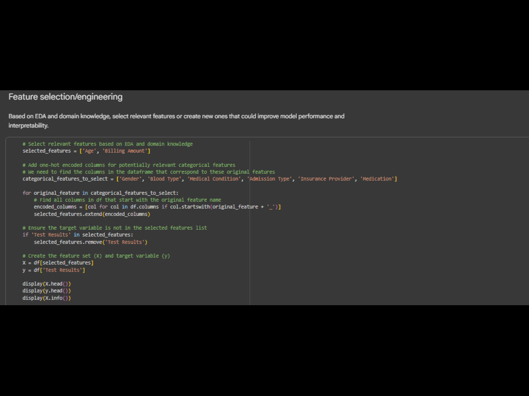Click the comment "# Add one-hot encoded columns"
Viewport: 529px width, 396px height.
click(129, 165)
